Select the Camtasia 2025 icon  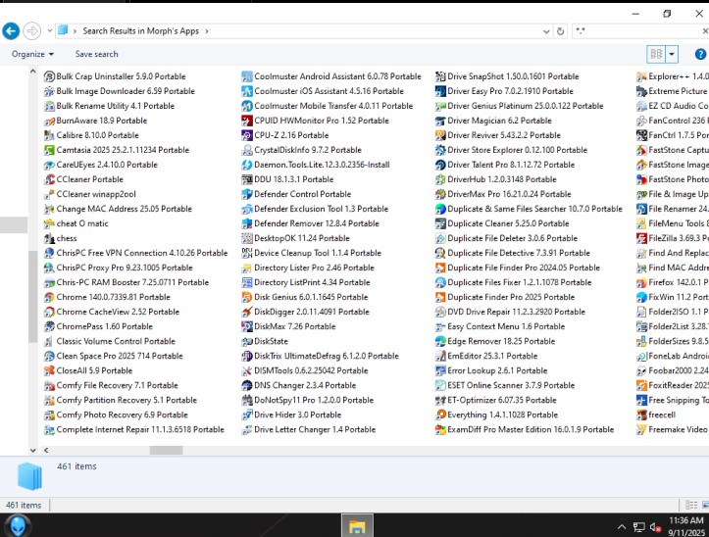(49, 150)
